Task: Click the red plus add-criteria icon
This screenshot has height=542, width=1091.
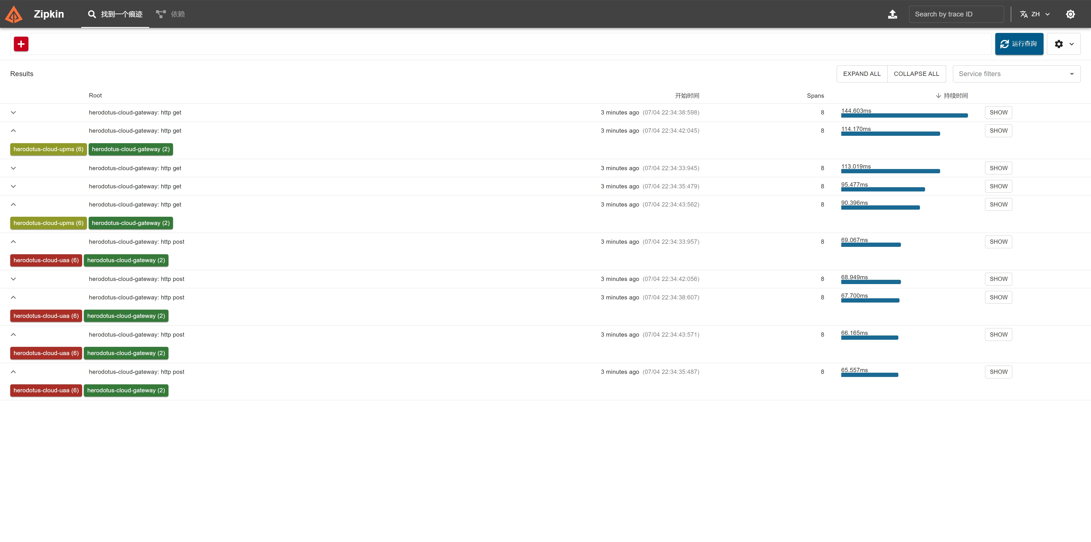Action: pyautogui.click(x=21, y=44)
